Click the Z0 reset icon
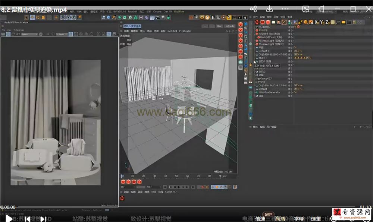Screen dimensions: 373x222 327,22
